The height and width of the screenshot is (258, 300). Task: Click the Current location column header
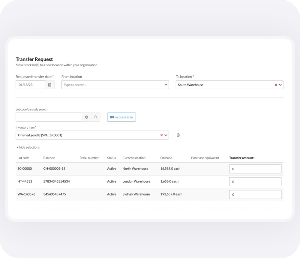point(134,158)
